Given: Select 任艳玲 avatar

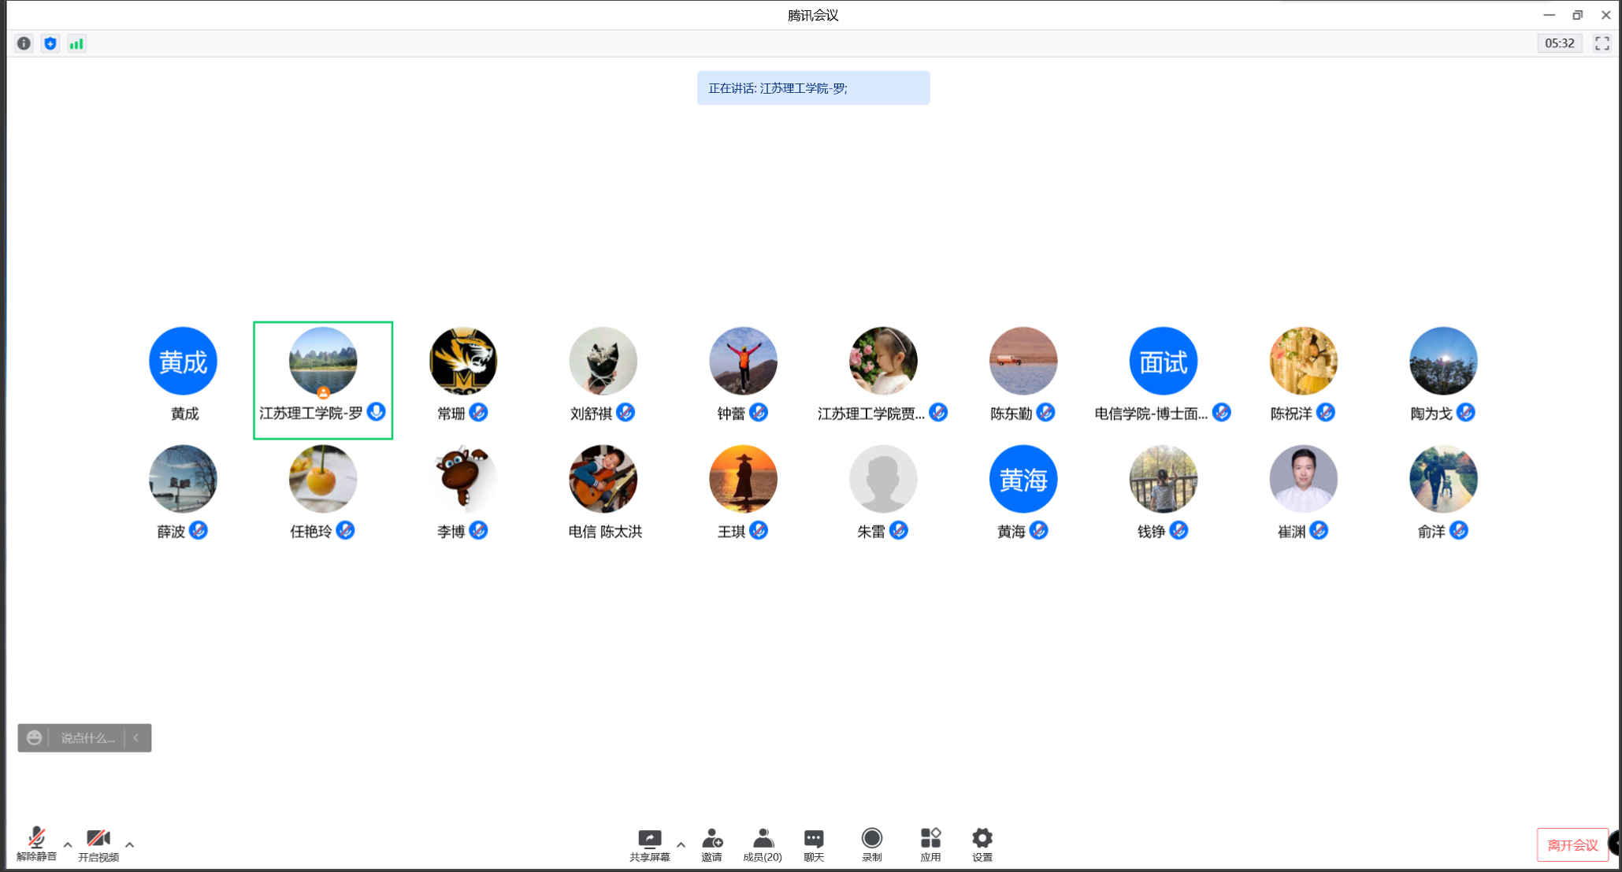Looking at the screenshot, I should point(323,479).
